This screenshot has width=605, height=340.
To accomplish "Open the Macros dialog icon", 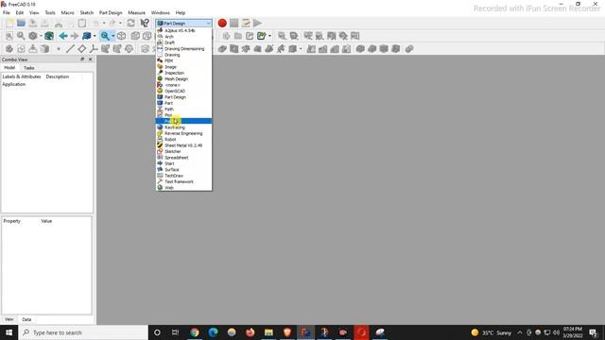I will click(x=246, y=23).
